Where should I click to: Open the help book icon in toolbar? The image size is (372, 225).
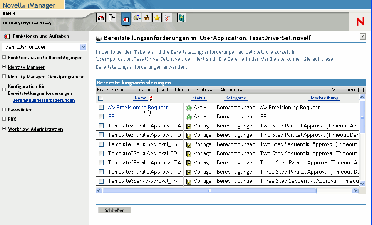(x=182, y=18)
